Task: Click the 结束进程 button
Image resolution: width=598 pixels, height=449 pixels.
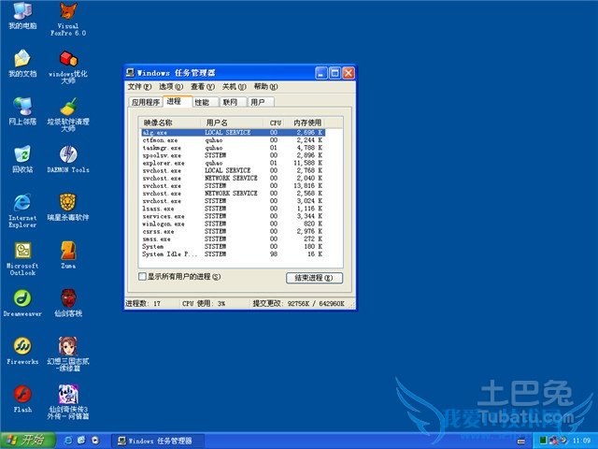Action: [314, 278]
